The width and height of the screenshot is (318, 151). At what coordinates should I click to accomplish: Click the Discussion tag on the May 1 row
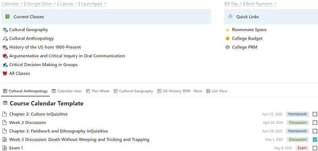click(298, 139)
